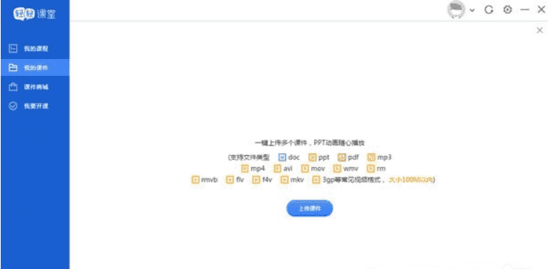This screenshot has width=557, height=269.
Task: Click the mp4 video type icon
Action: tap(245, 168)
